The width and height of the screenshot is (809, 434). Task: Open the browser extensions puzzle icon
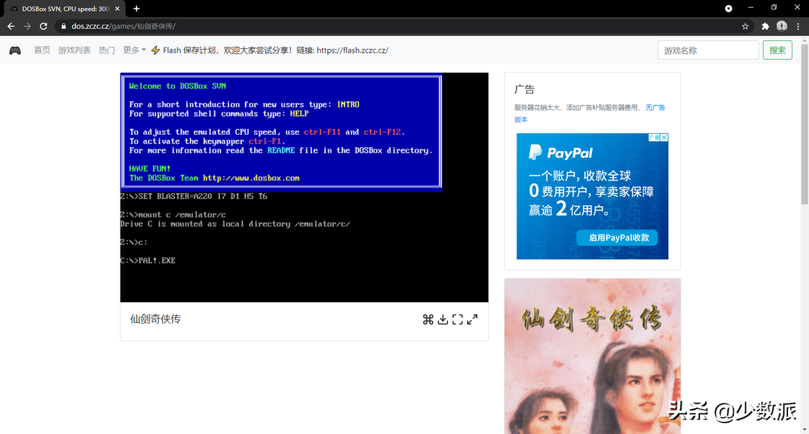(765, 26)
